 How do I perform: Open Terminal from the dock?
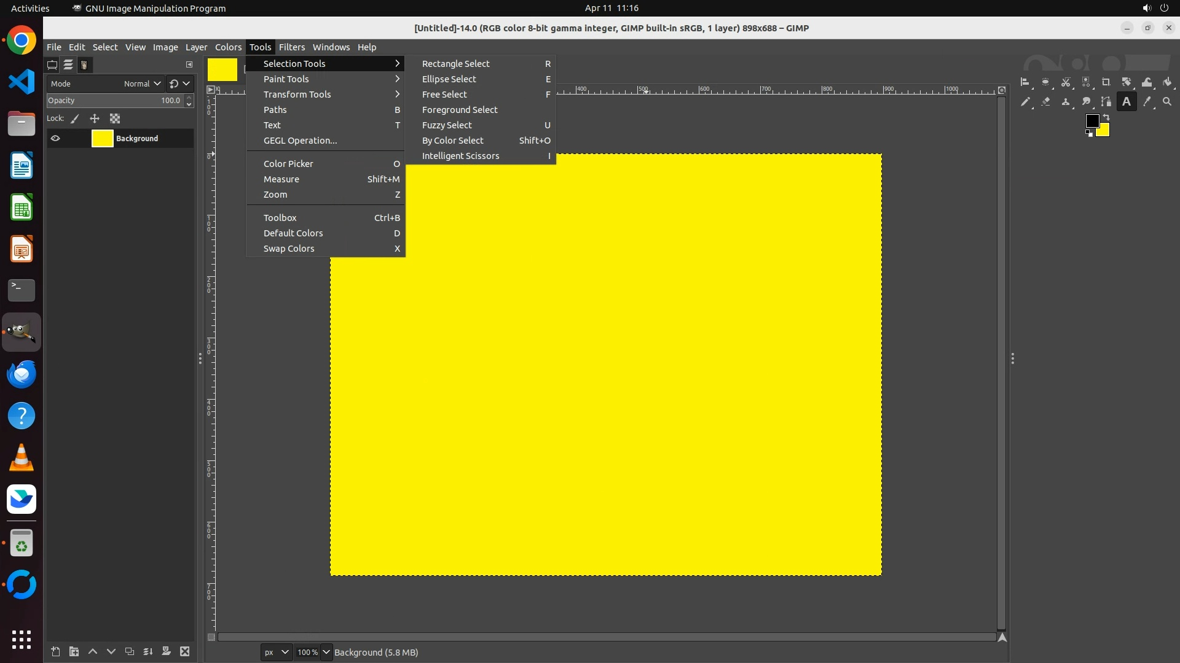22,290
